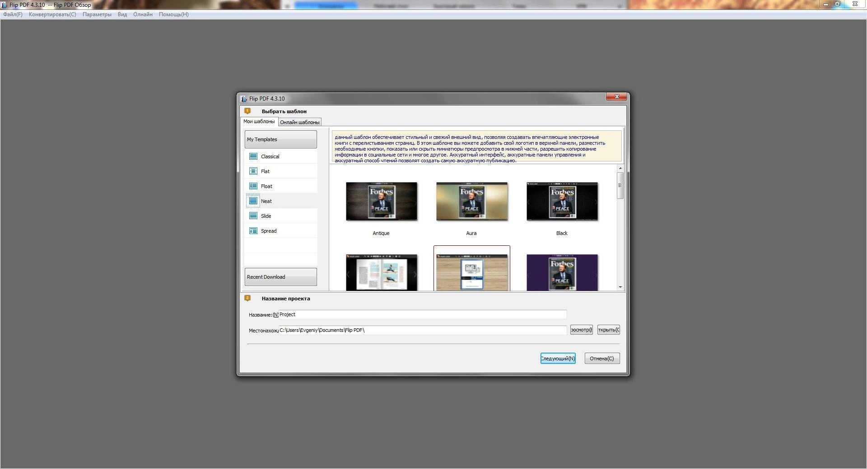Select the Flat template label
This screenshot has width=867, height=469.
265,171
